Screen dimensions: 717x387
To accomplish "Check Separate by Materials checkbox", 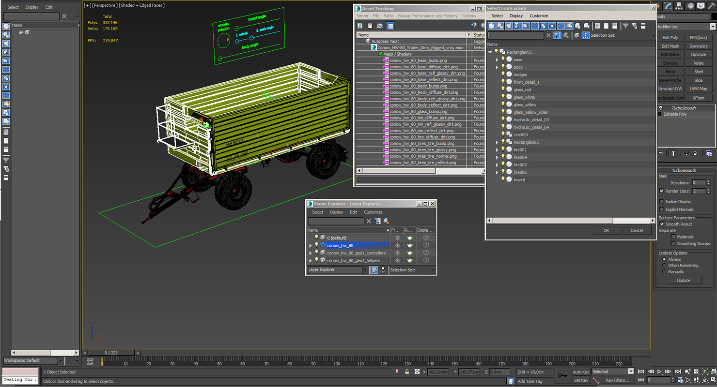I will [x=673, y=237].
